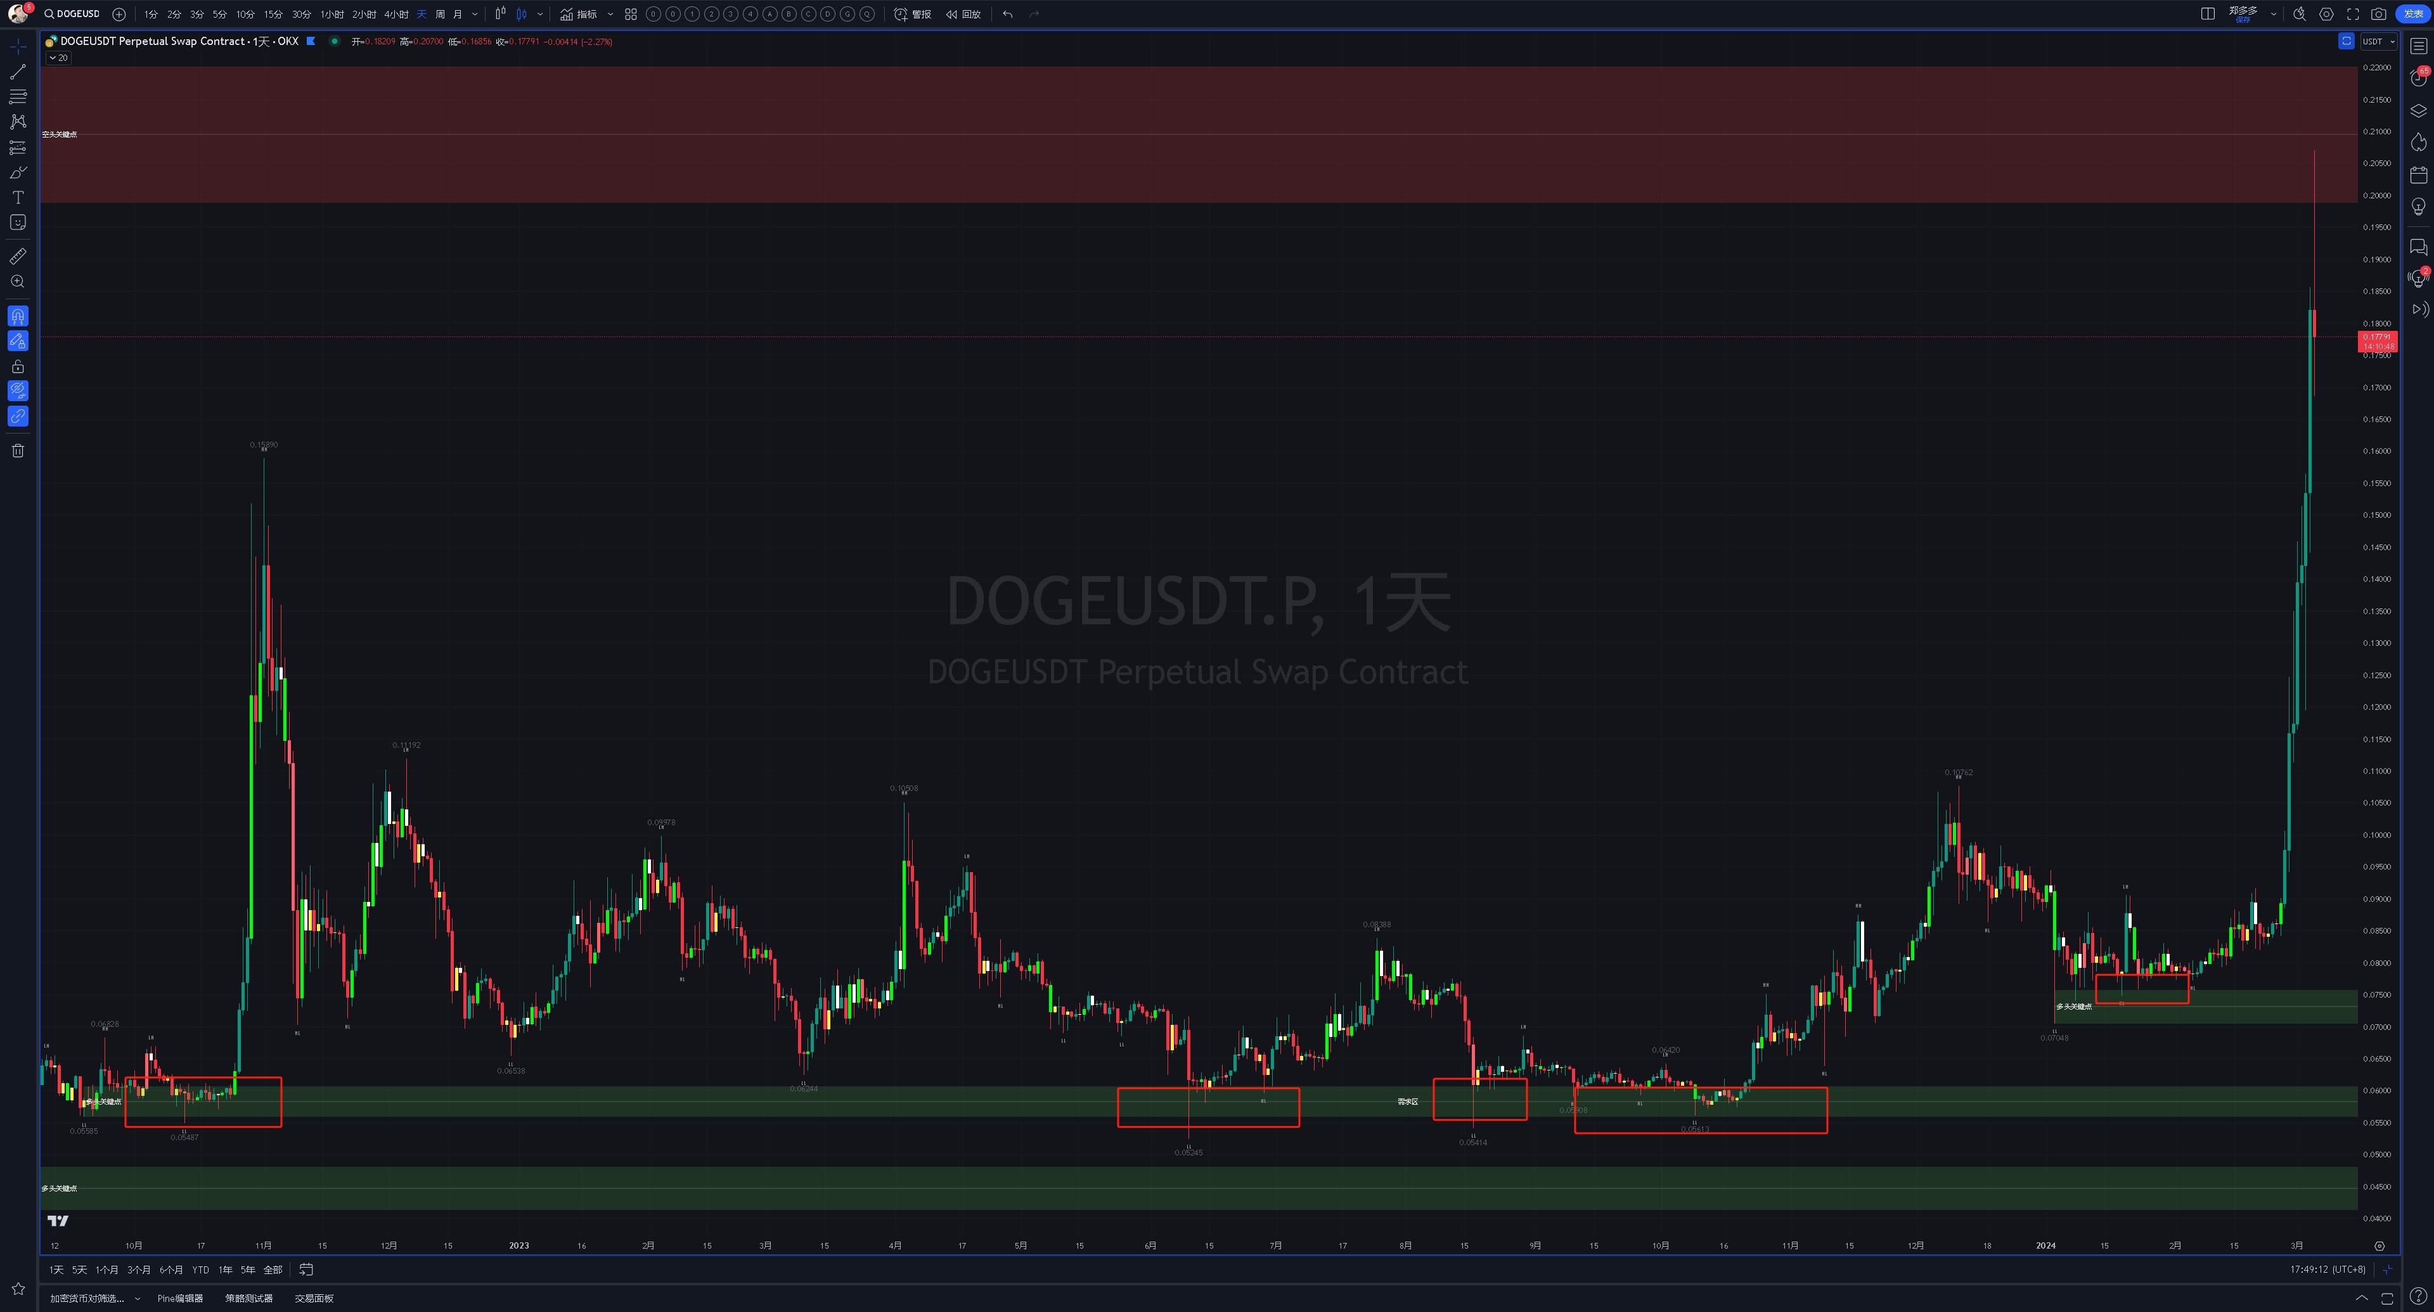Viewport: 2434px width, 1312px height.
Task: Toggle drawing sync link icon
Action: point(18,416)
